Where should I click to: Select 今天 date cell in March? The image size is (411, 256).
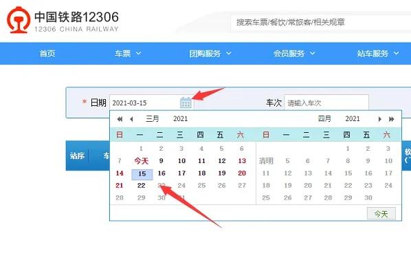click(x=142, y=161)
